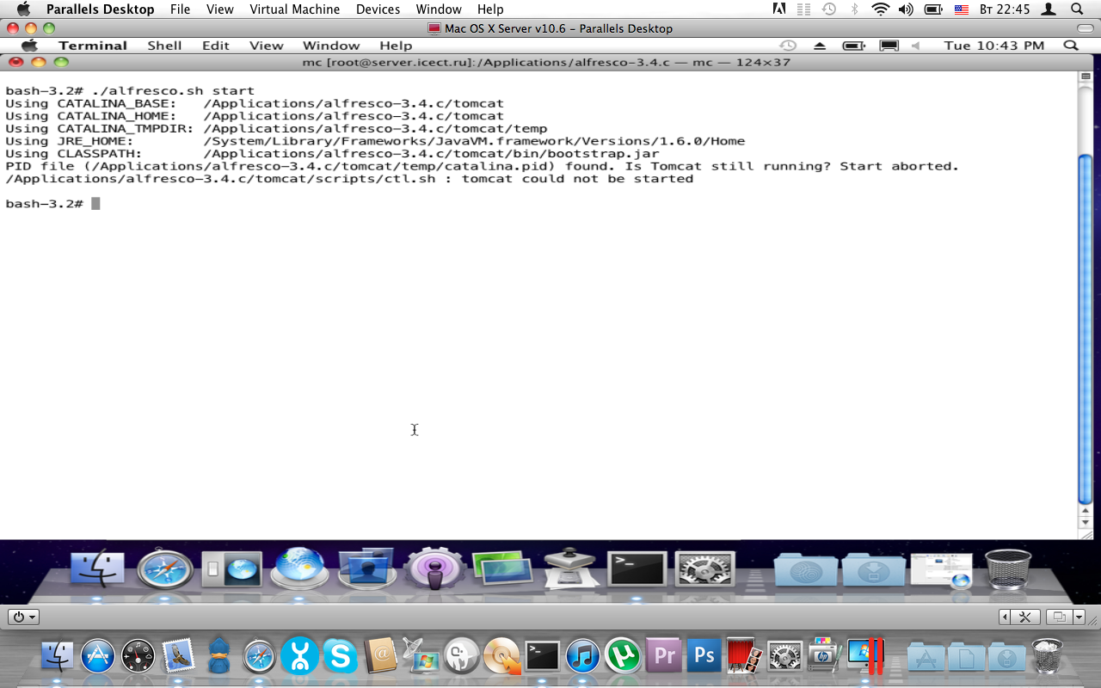Open the Devices menu
Viewport: 1101px width, 688px height.
pyautogui.click(x=378, y=9)
